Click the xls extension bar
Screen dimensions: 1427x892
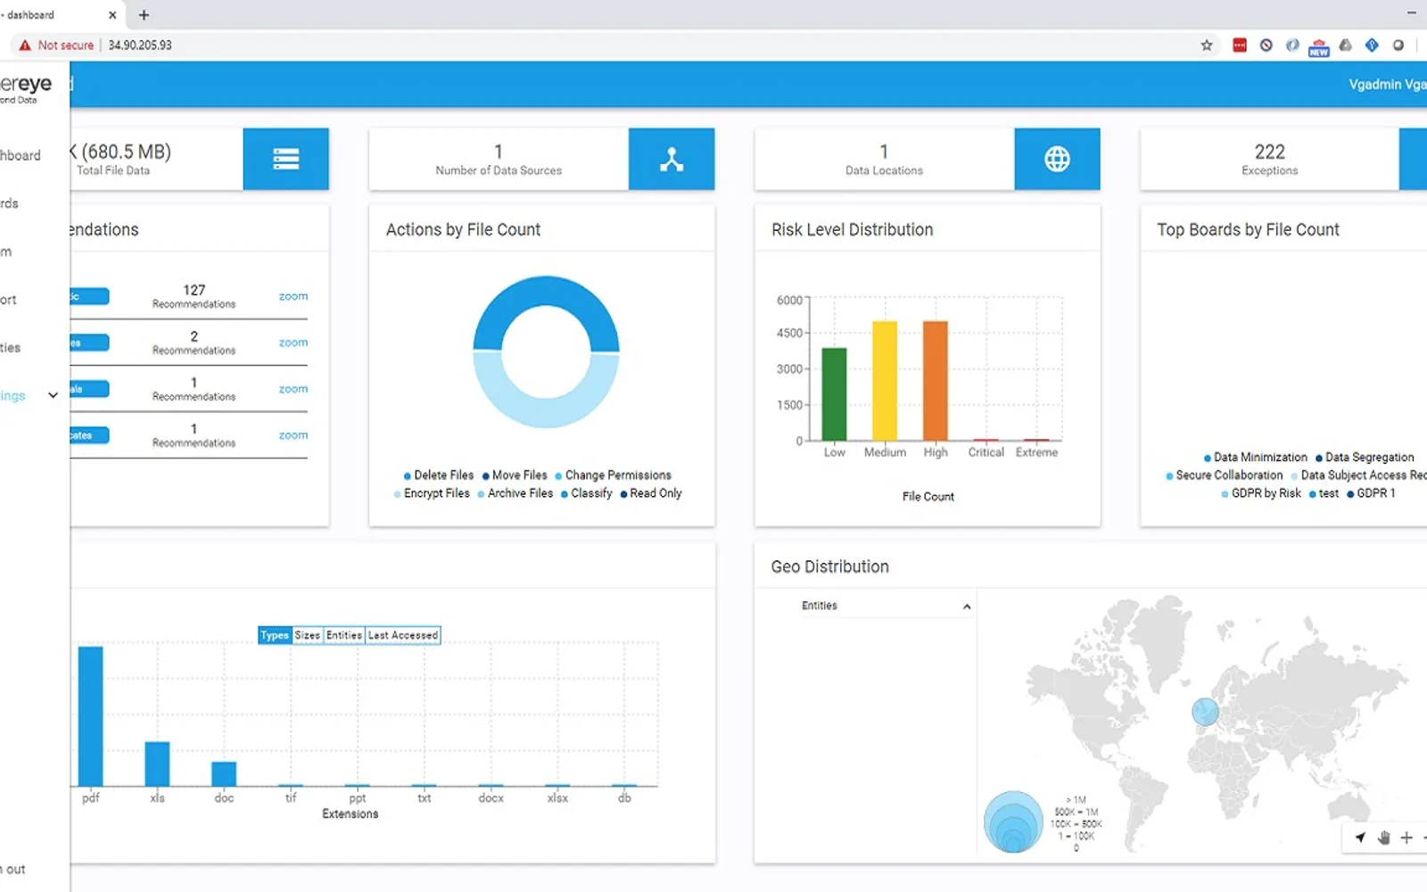click(157, 764)
